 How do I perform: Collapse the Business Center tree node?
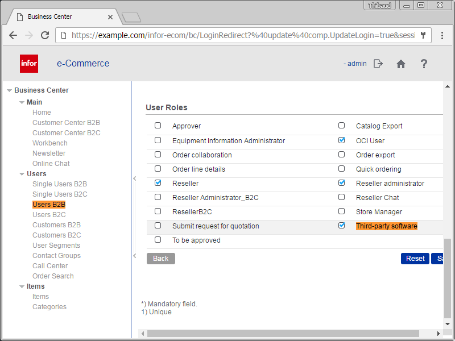coord(9,90)
